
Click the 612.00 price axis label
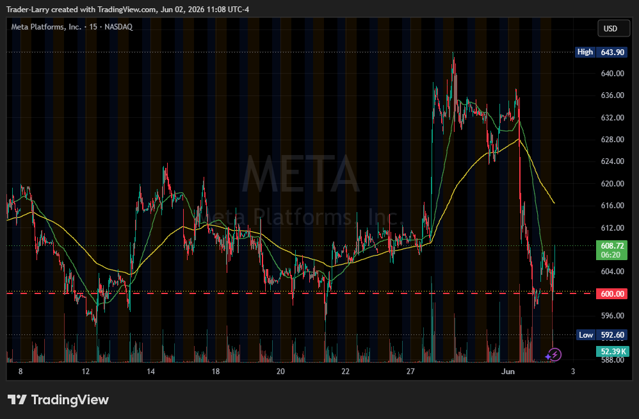(613, 227)
